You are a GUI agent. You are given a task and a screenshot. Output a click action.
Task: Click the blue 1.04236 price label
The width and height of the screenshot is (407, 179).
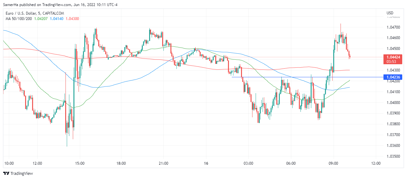(x=393, y=77)
